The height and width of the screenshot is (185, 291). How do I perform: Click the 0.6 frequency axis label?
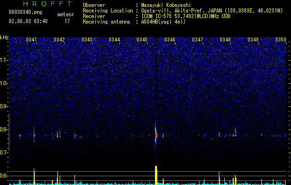(4, 176)
